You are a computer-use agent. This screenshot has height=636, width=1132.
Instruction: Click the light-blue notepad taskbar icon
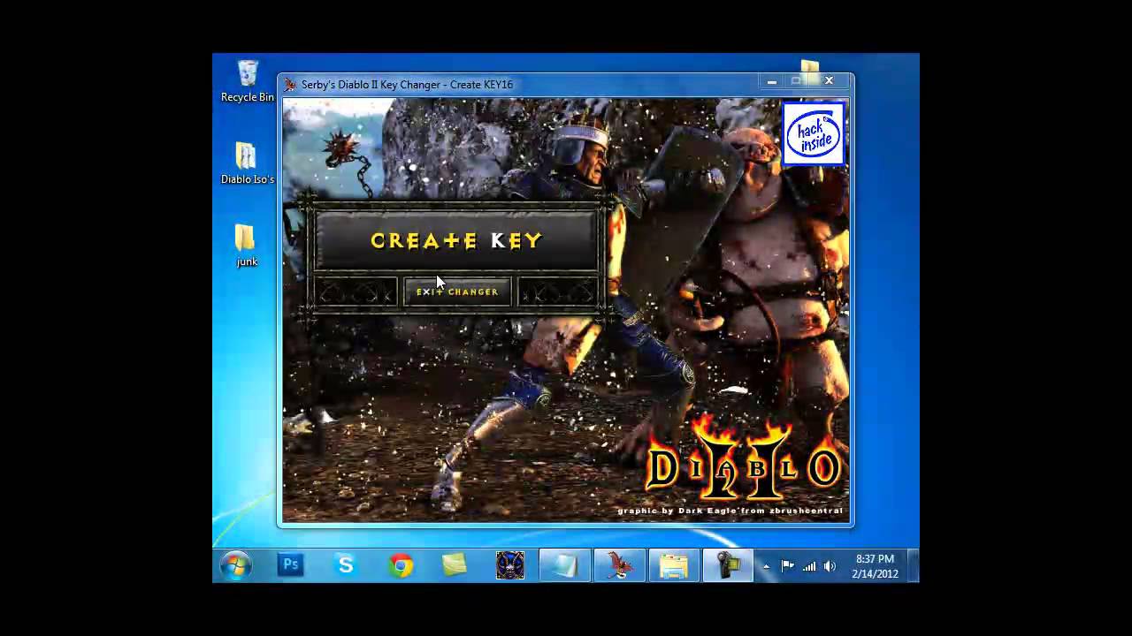(564, 565)
